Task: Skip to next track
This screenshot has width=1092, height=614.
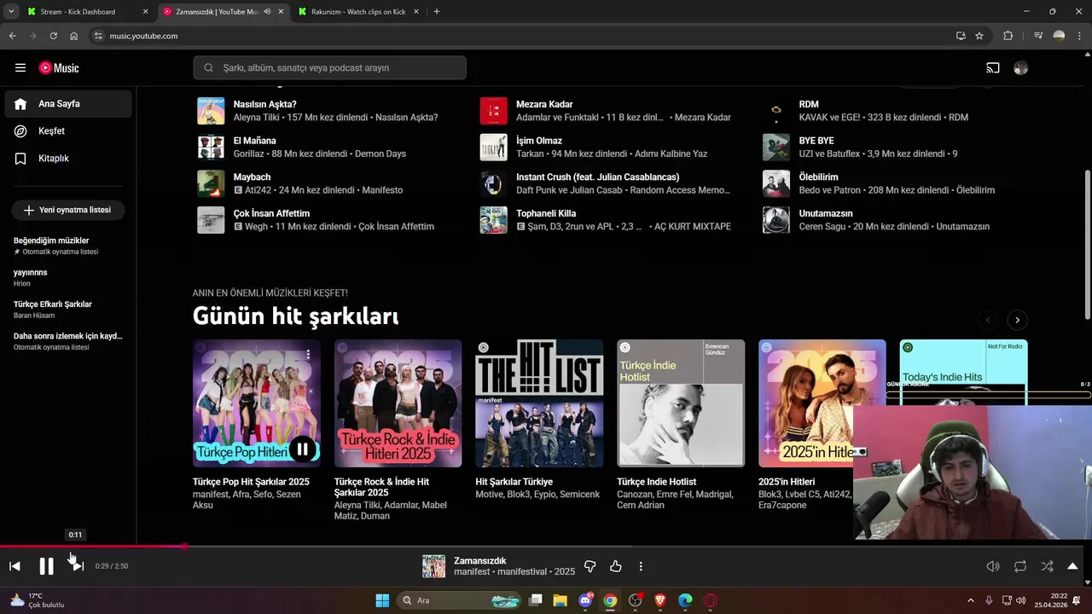Action: [x=78, y=566]
